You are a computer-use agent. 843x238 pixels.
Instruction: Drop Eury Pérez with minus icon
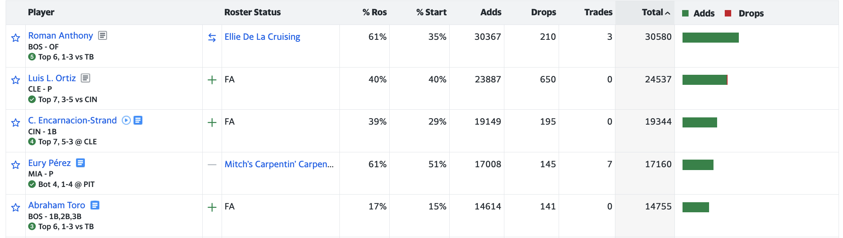pyautogui.click(x=212, y=165)
